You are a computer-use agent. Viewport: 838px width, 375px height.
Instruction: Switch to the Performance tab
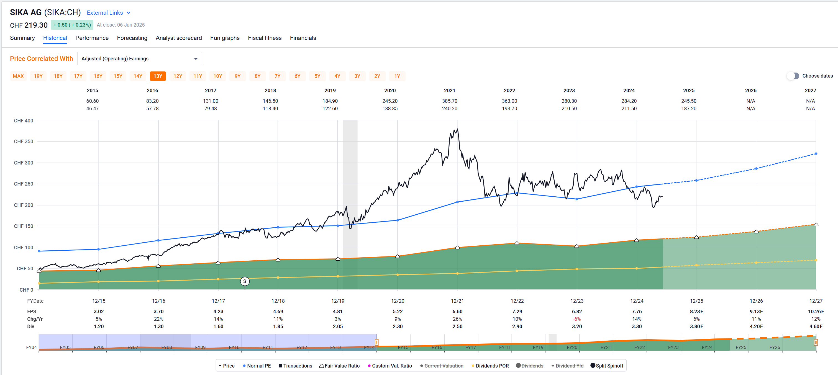click(x=92, y=38)
